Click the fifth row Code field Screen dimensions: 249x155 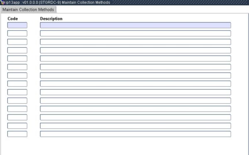click(x=17, y=59)
